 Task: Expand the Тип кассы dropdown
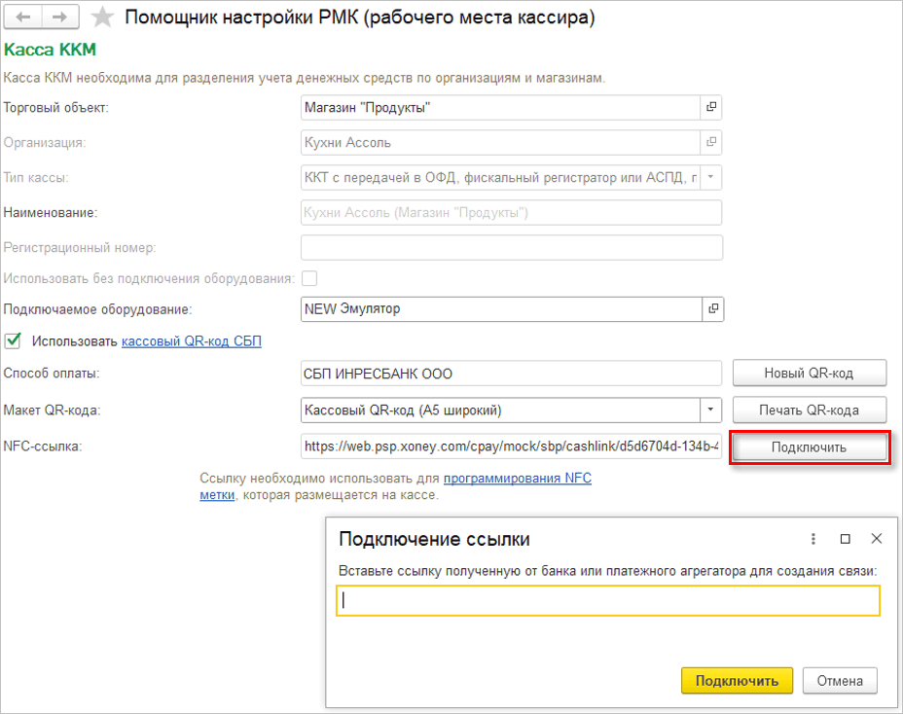click(711, 177)
